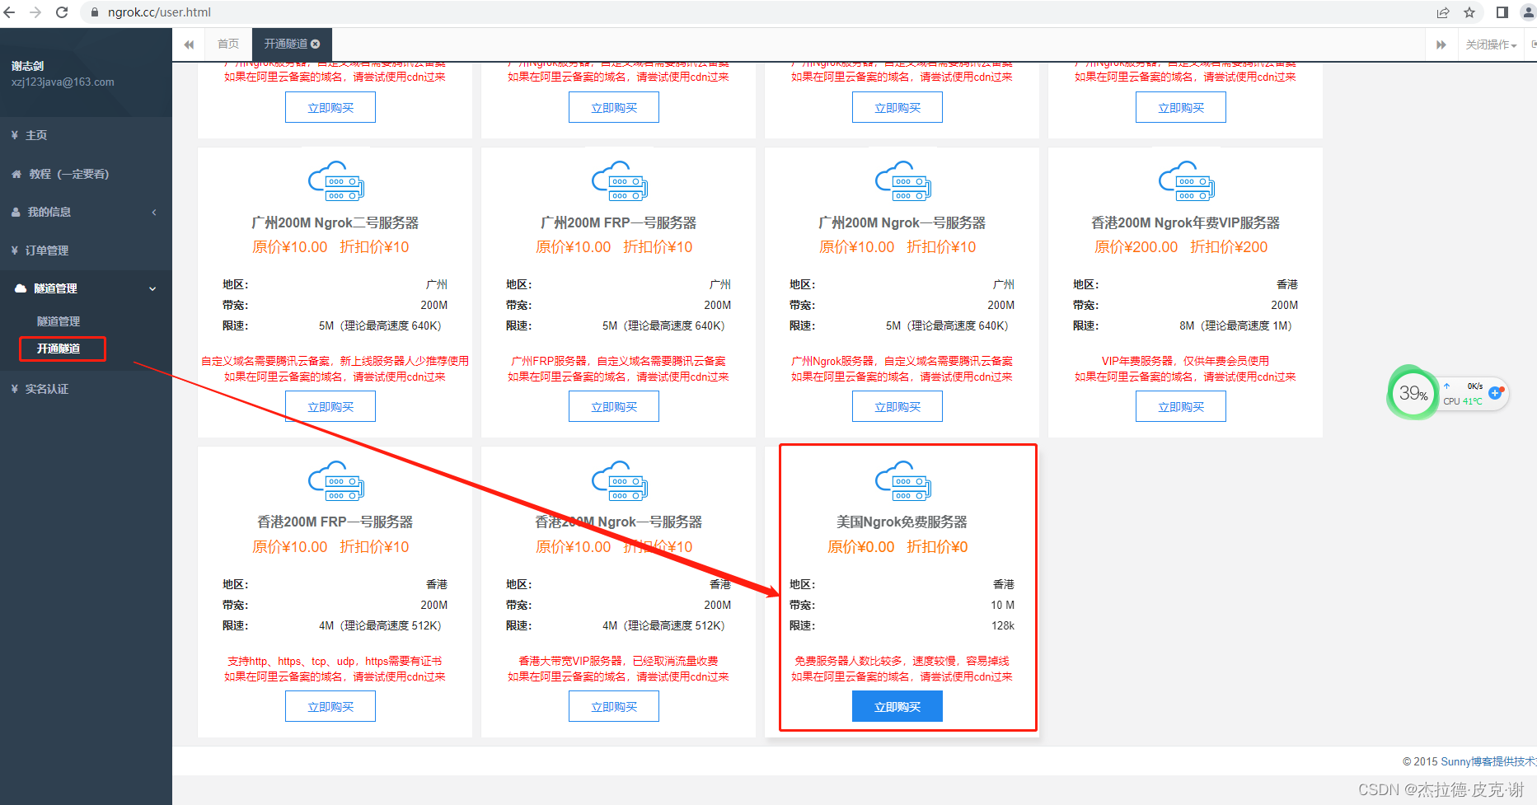Click server icon of 香港200M Ngrok一号服务器
Viewport: 1537px width, 805px height.
tap(620, 481)
